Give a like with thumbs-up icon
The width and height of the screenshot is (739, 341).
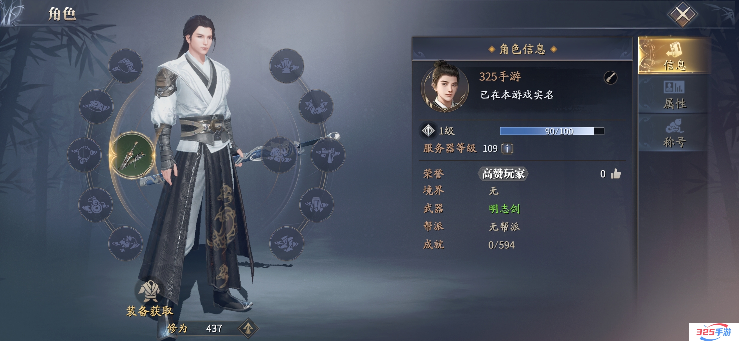616,174
